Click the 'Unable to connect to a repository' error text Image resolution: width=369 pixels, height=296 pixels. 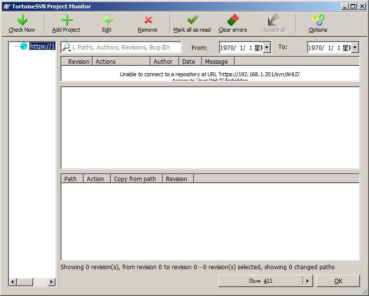pos(210,74)
